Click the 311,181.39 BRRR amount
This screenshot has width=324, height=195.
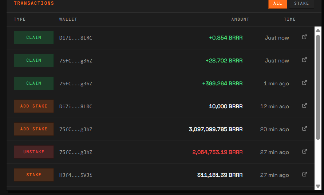[x=220, y=175]
